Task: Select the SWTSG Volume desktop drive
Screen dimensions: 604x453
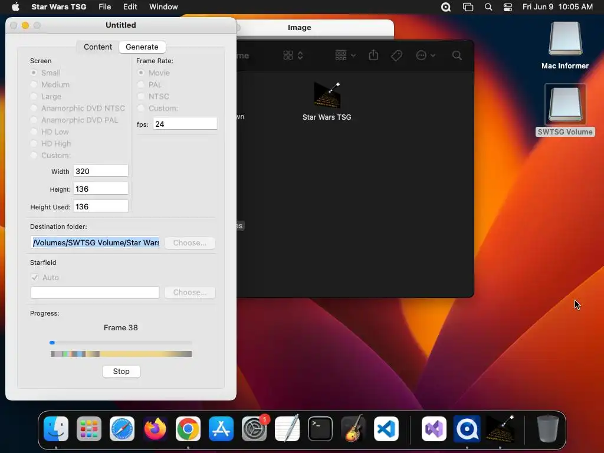Action: (565, 110)
